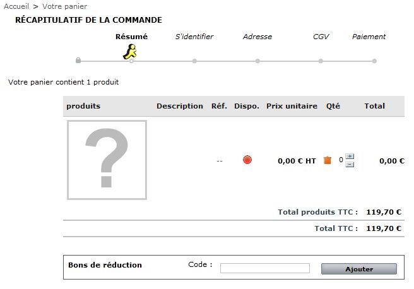Focus the reduction Code input field
The width and height of the screenshot is (414, 289).
pos(265,268)
